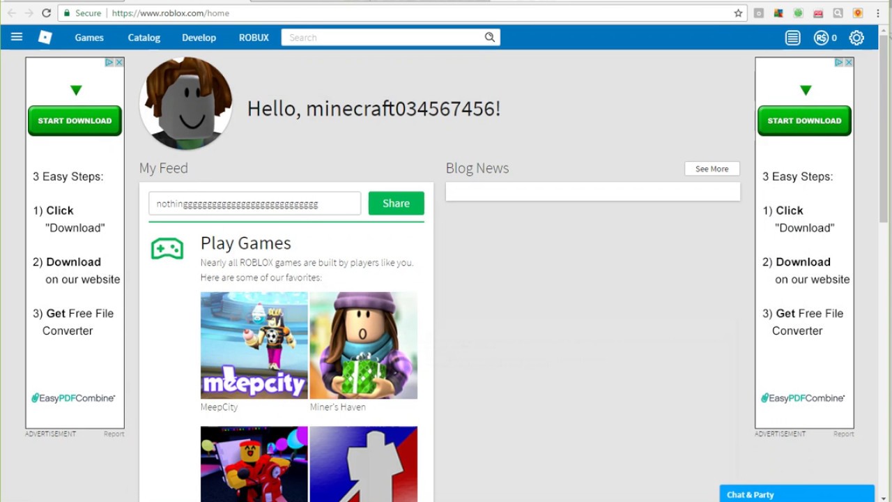The width and height of the screenshot is (892, 502).
Task: Click the search magnifier icon
Action: pos(490,38)
